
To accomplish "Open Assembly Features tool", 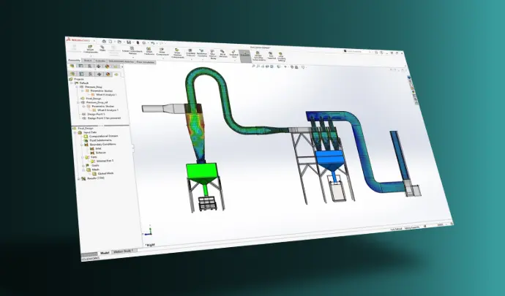I will coord(190,53).
